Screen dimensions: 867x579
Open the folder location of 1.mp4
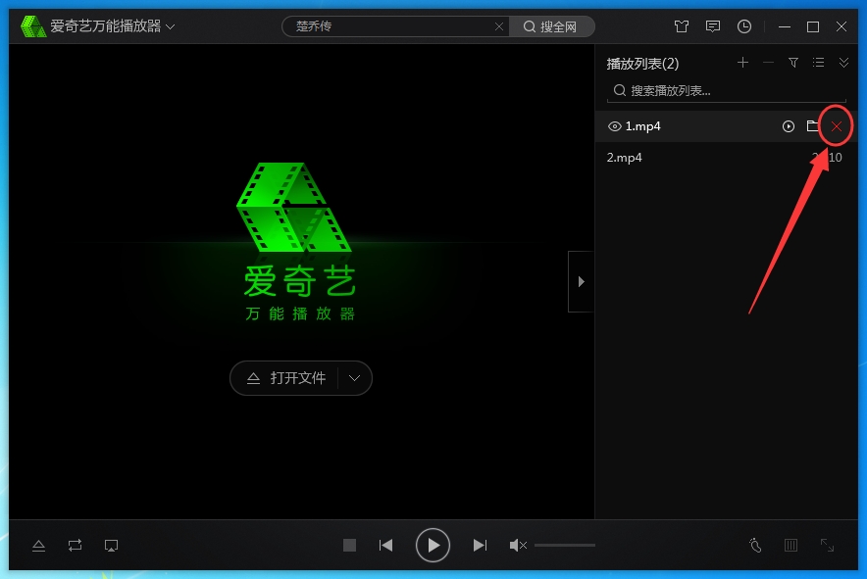[x=812, y=126]
